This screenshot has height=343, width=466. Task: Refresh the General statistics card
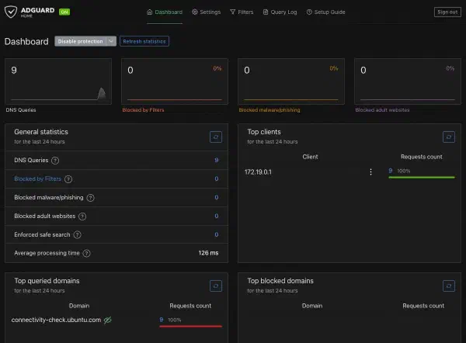pos(216,137)
